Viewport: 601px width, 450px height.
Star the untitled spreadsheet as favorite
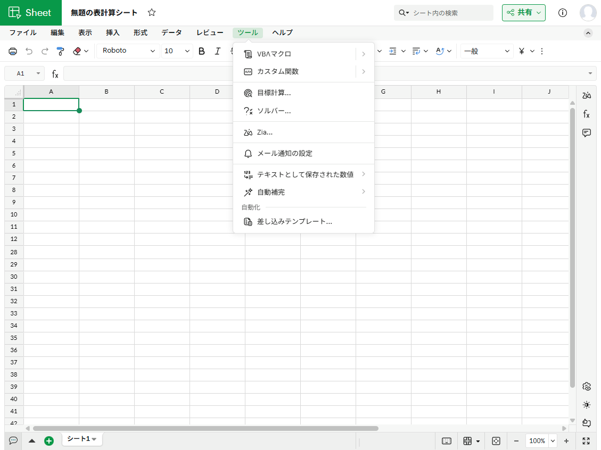tap(152, 13)
